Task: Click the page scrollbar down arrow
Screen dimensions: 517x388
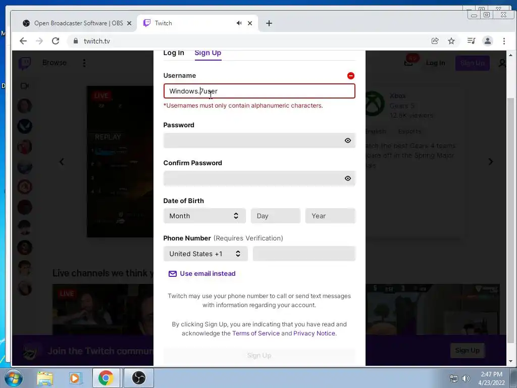Action: coord(510,361)
